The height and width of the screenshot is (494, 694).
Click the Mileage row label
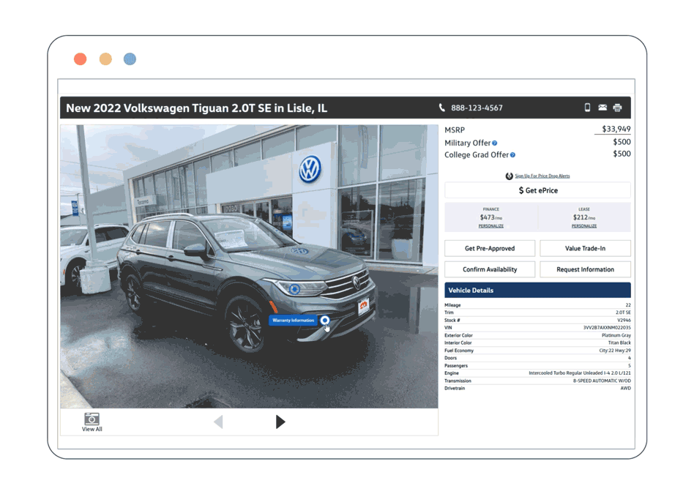pyautogui.click(x=452, y=305)
